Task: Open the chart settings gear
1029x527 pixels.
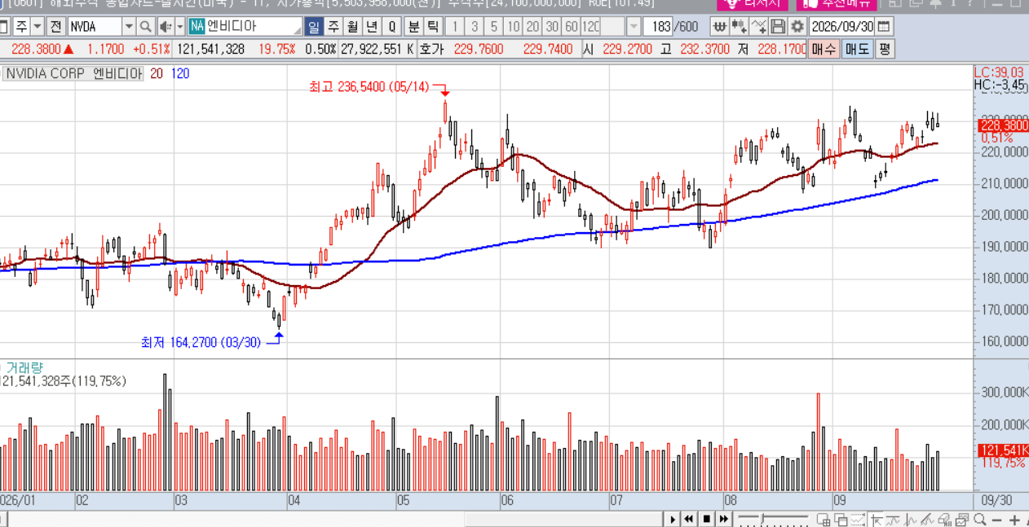Action: point(797,26)
